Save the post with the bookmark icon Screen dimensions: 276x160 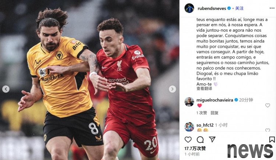(x=272, y=139)
